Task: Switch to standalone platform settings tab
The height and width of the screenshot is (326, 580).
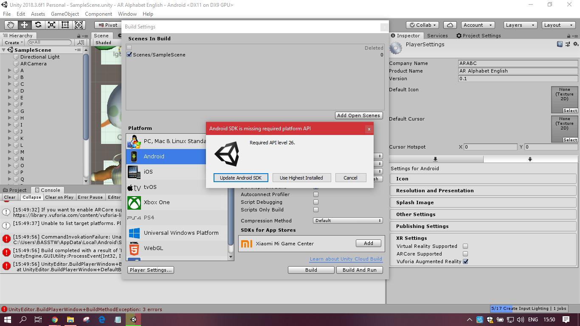Action: click(436, 159)
